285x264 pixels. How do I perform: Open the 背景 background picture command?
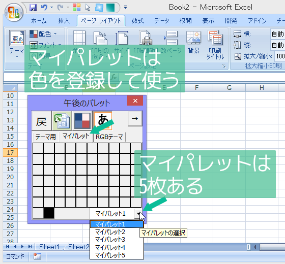193,43
